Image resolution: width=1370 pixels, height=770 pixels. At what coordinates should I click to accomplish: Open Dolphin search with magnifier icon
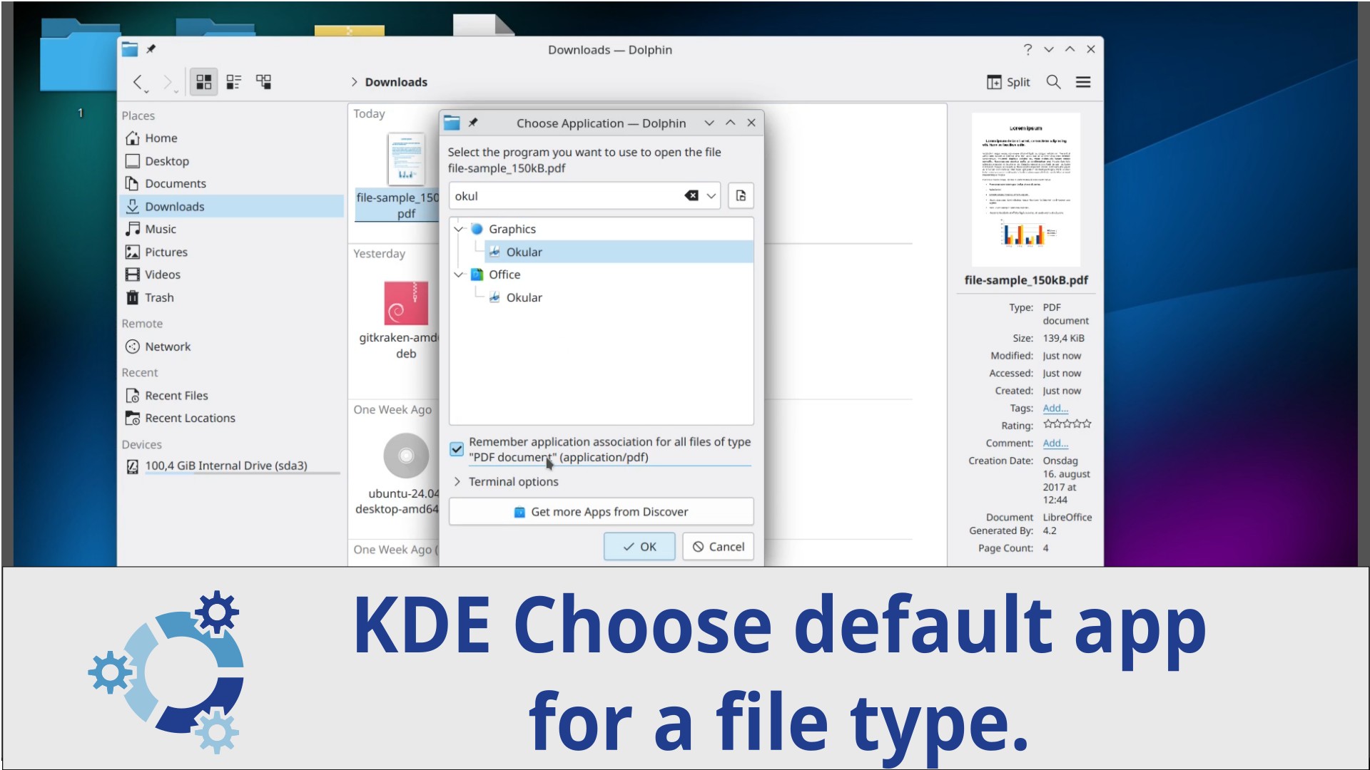click(x=1053, y=82)
